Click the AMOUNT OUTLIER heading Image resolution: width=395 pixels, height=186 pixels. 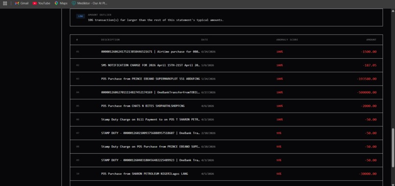coord(99,15)
